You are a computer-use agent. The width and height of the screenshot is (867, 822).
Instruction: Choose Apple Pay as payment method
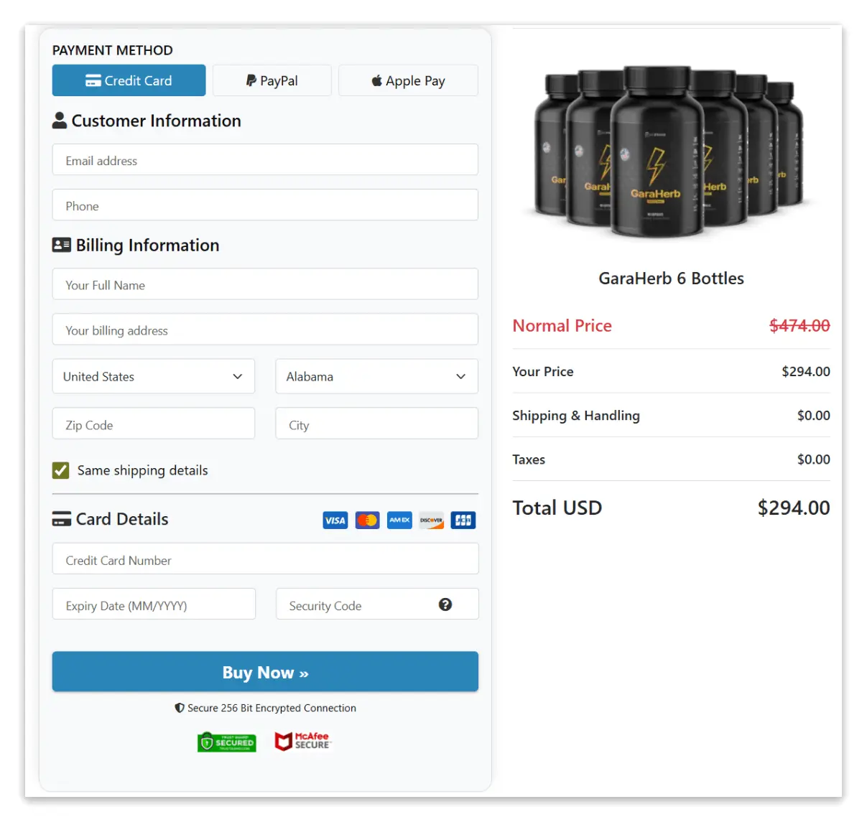click(407, 80)
